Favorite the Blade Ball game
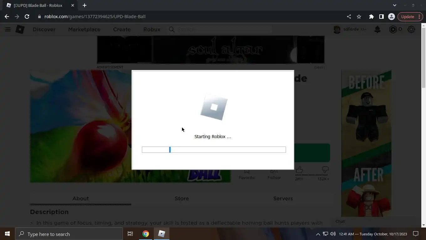 pos(247,174)
